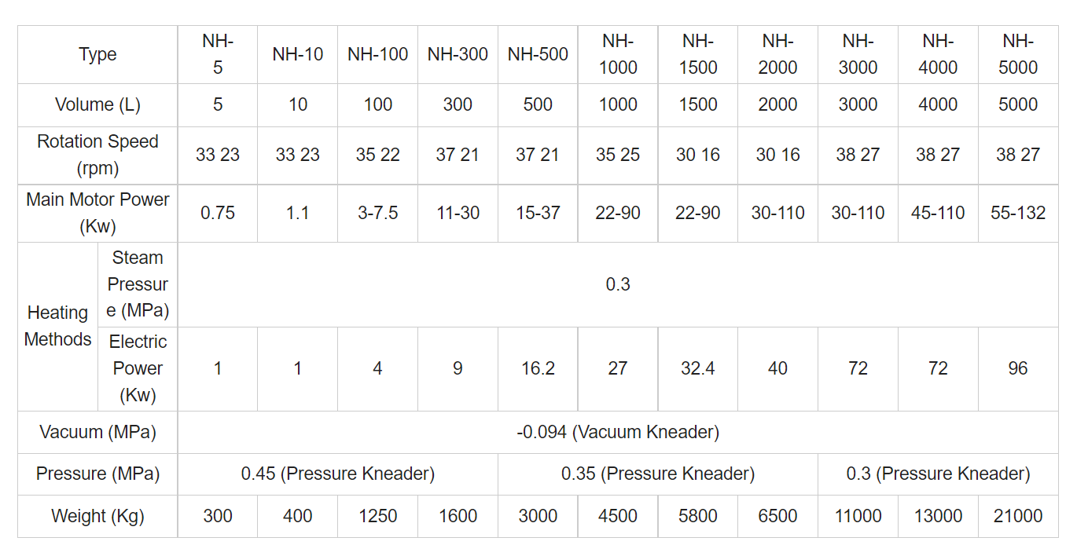The width and height of the screenshot is (1077, 556).
Task: Click the "Type" header cell
Action: (97, 55)
